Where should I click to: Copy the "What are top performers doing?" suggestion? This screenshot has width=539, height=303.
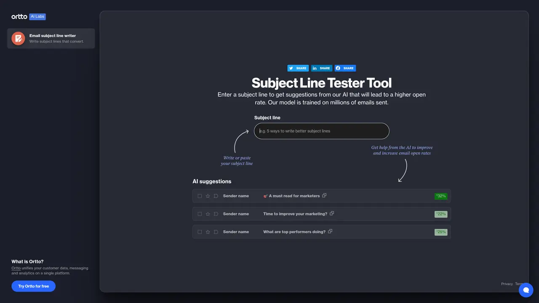(x=330, y=231)
